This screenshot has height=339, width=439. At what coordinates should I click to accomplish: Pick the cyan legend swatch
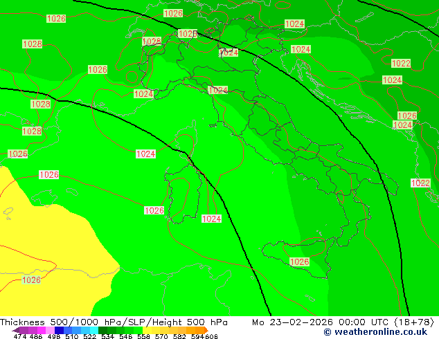pyautogui.click(x=94, y=330)
